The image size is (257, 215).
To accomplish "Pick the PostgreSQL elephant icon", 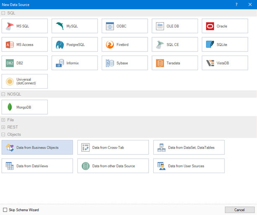I will [60, 44].
